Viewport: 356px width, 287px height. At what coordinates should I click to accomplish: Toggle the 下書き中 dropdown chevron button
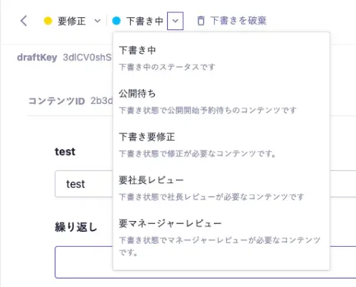point(175,21)
